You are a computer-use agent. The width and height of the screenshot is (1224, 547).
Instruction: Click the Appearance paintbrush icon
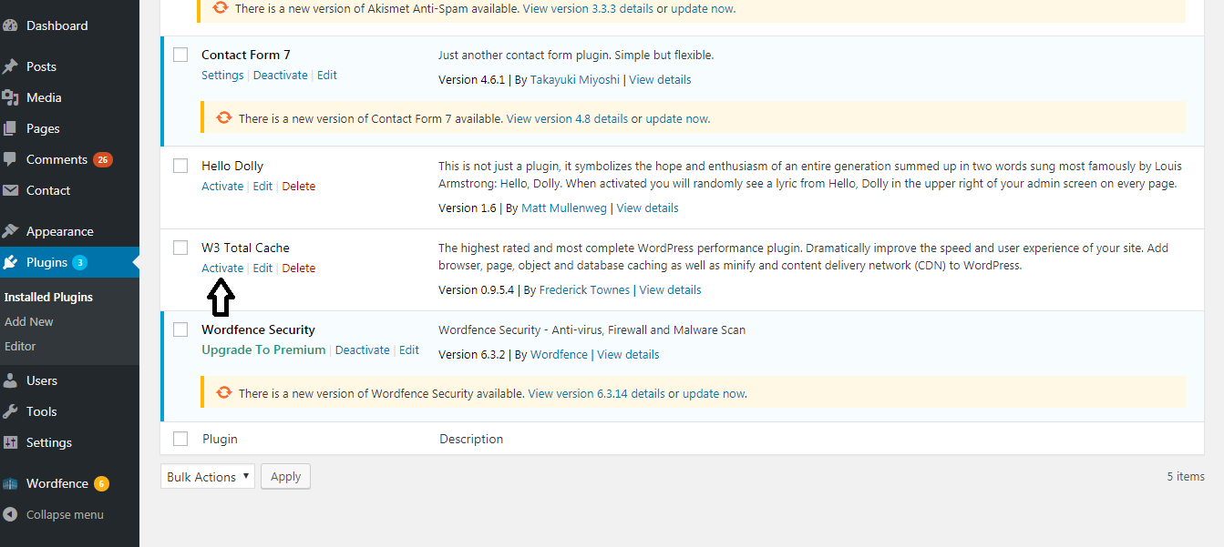pos(10,231)
